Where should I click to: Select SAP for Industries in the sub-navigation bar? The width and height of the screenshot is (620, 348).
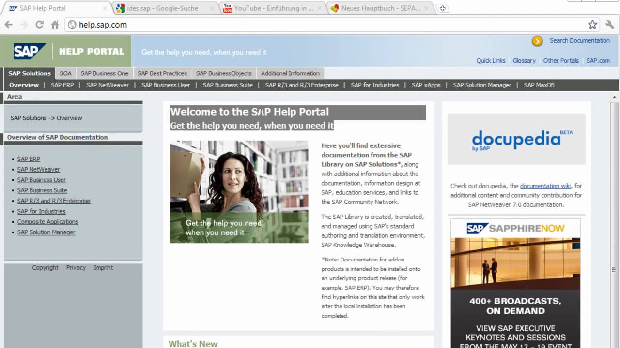click(x=375, y=85)
